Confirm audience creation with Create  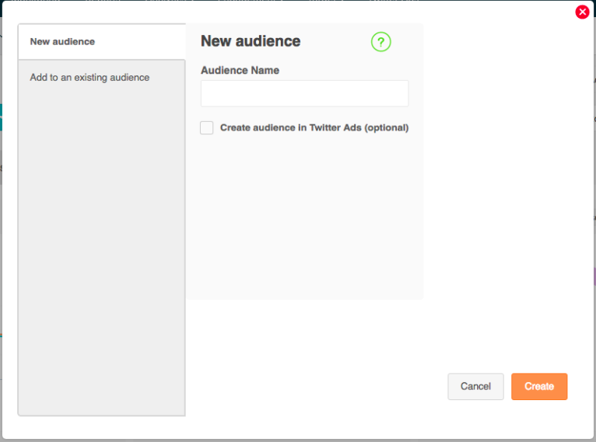[539, 386]
